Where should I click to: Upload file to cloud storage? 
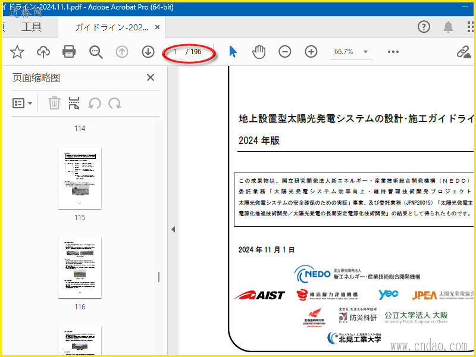pyautogui.click(x=43, y=52)
